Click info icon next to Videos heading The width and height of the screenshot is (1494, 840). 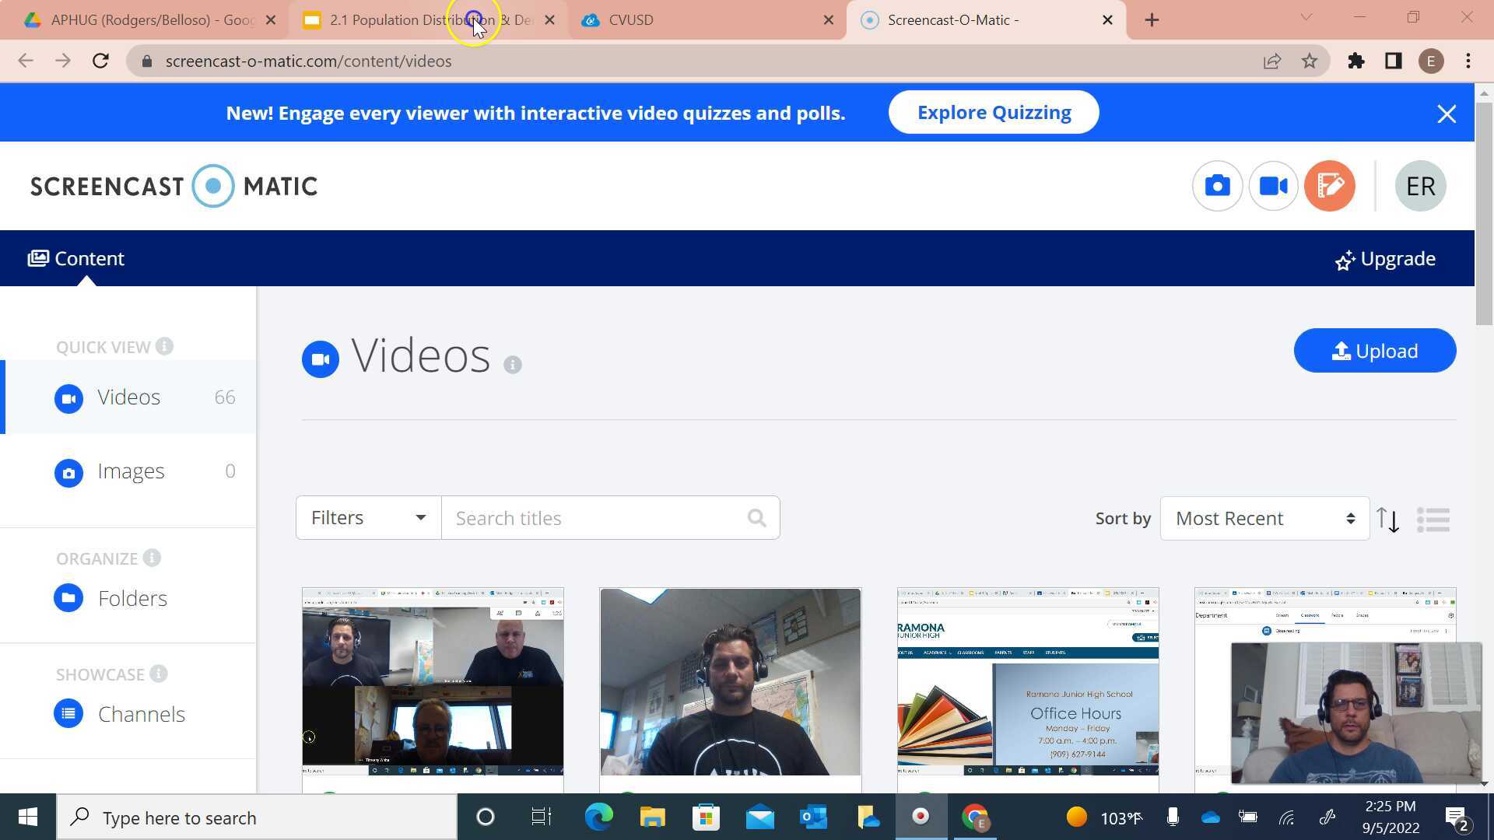click(x=512, y=364)
